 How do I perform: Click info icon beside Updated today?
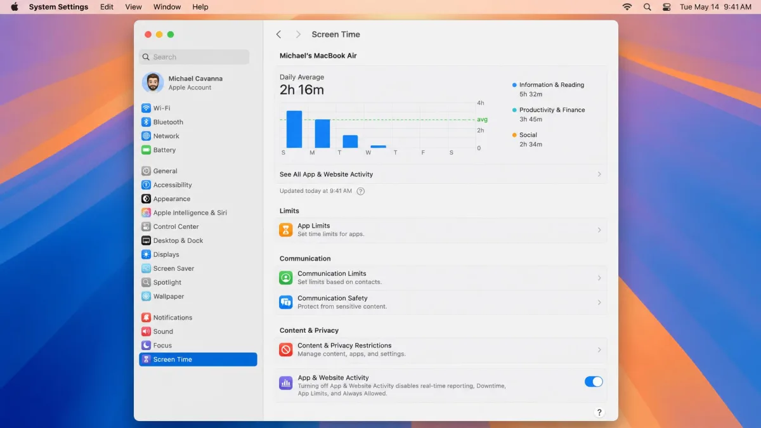pos(361,191)
